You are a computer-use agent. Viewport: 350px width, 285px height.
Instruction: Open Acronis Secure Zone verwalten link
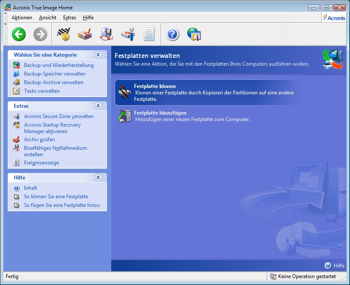point(59,116)
